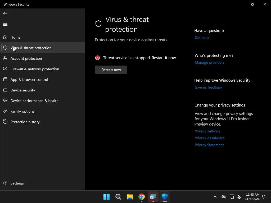Click the Account protection person icon
This screenshot has height=203, width=271.
[5, 58]
